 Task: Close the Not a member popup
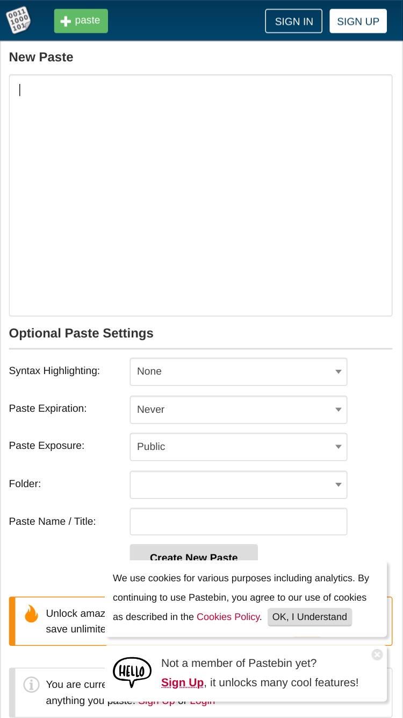click(377, 654)
